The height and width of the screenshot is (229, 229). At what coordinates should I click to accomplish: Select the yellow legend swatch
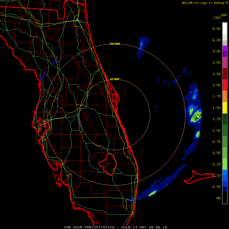point(225,108)
